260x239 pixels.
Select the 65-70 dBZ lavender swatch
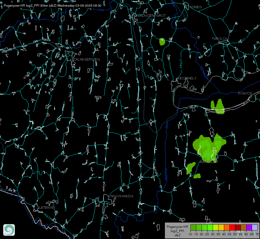tap(255, 228)
